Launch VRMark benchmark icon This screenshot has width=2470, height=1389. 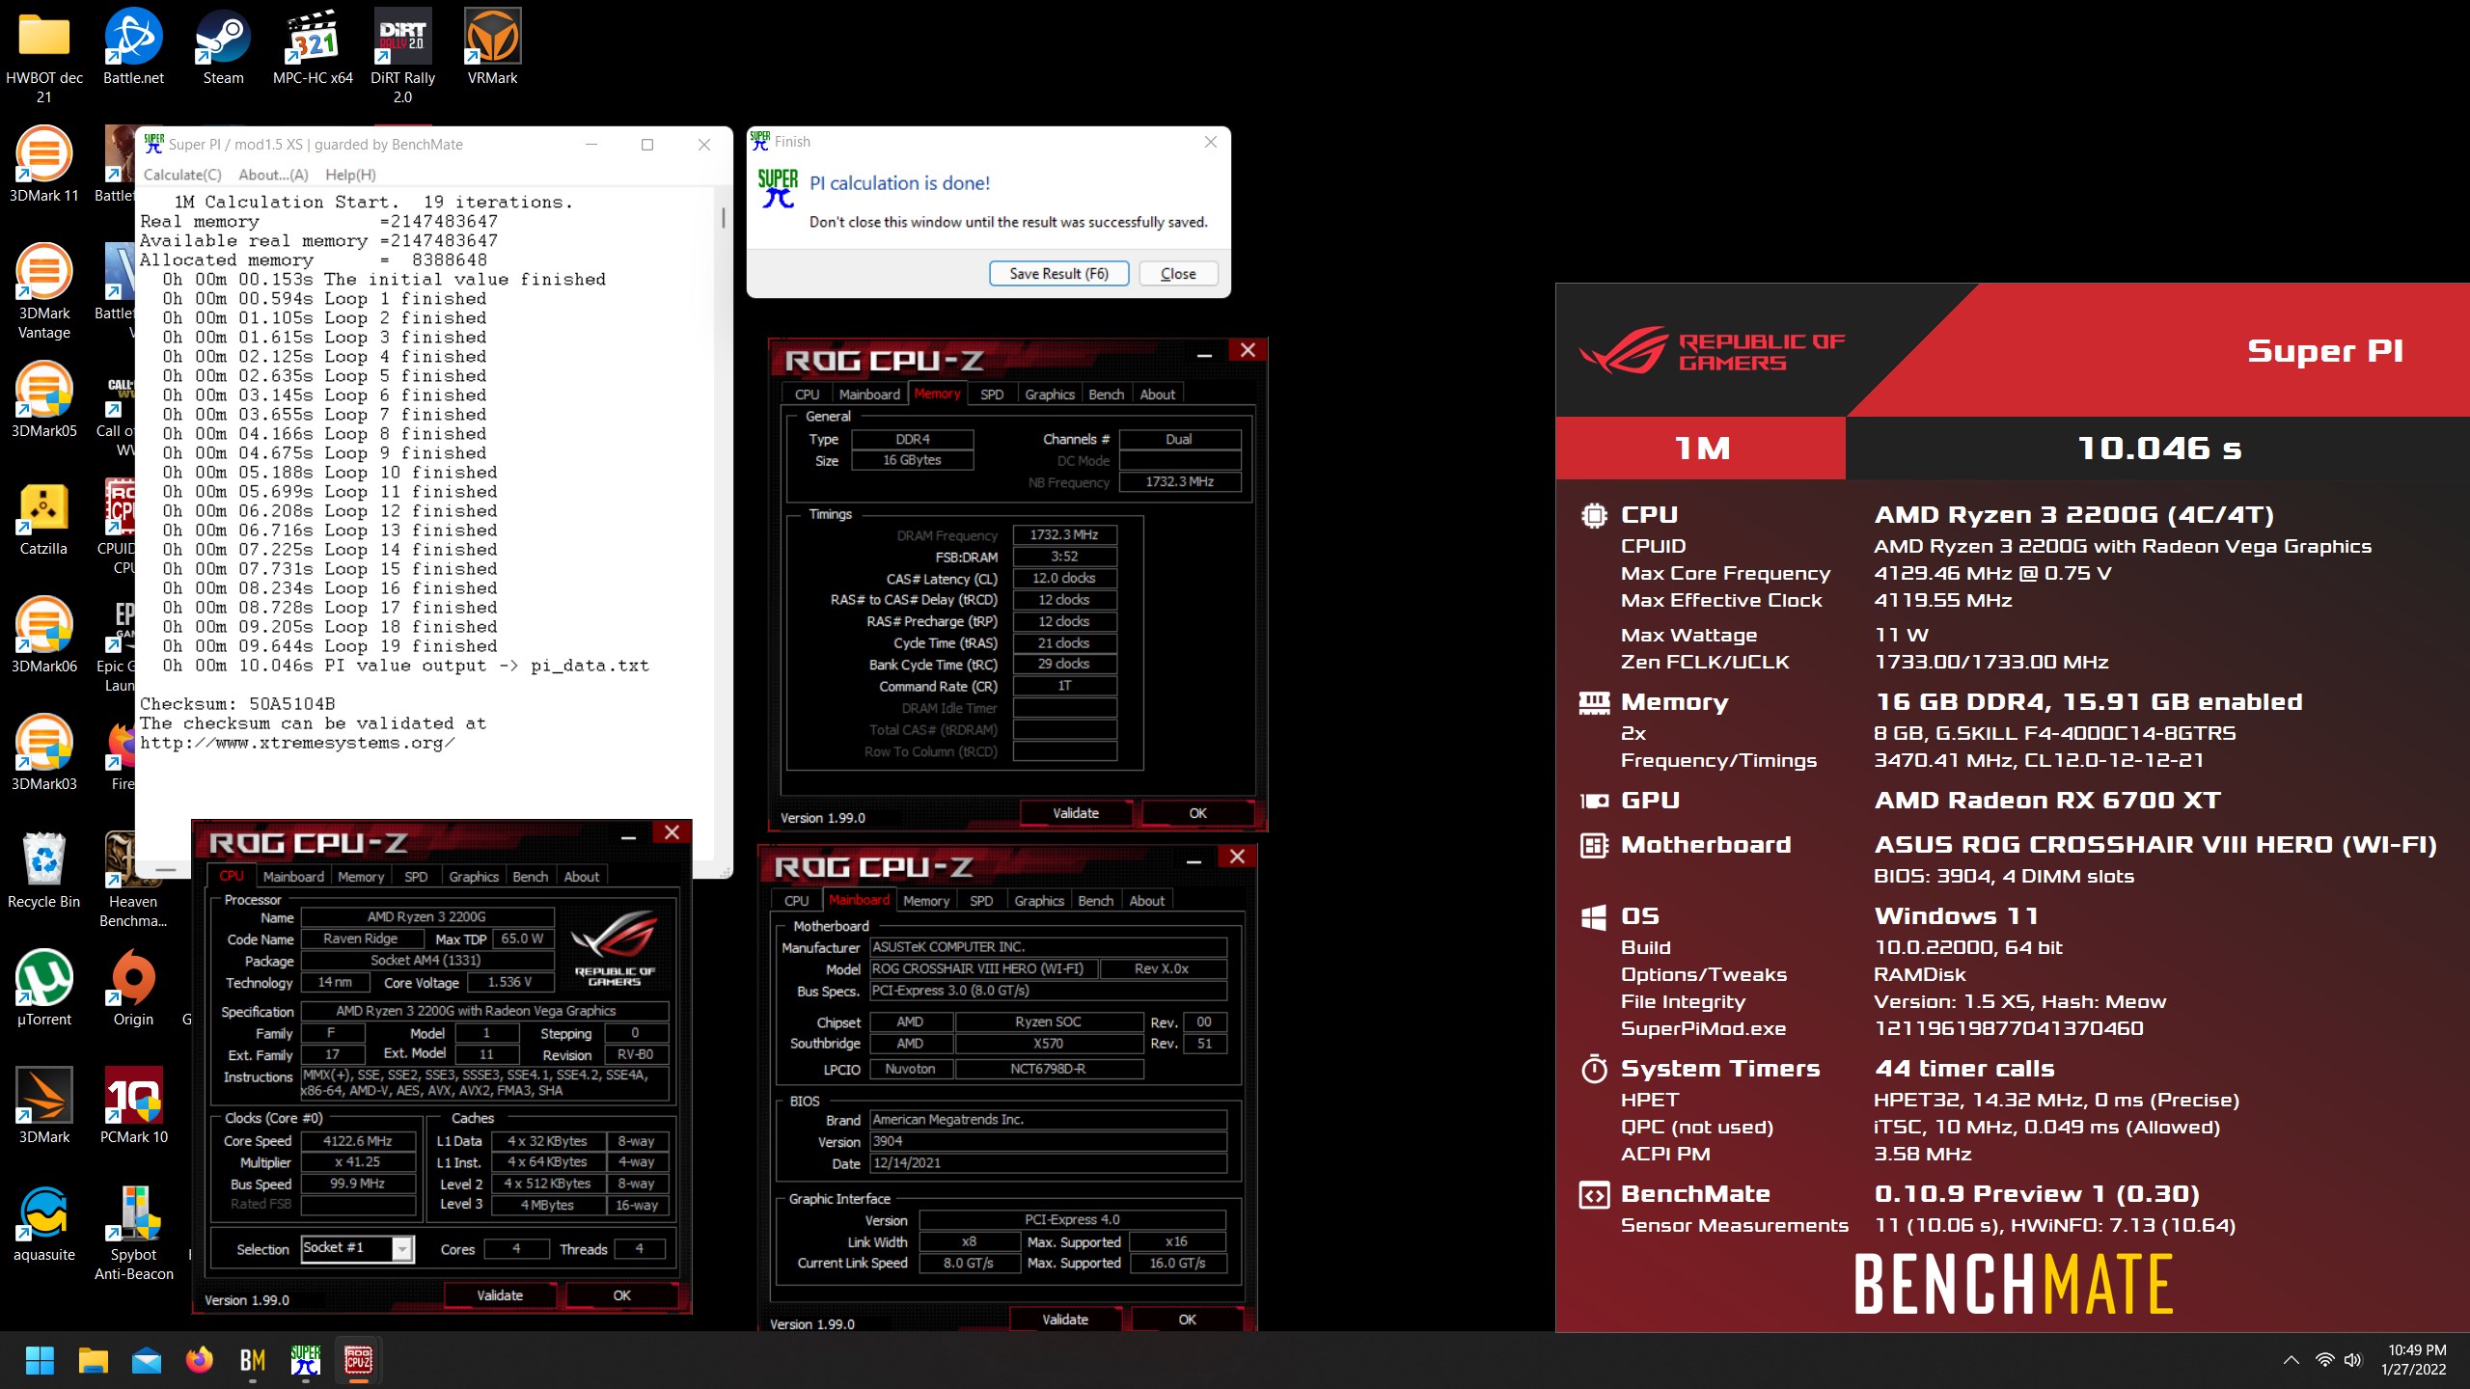[492, 47]
